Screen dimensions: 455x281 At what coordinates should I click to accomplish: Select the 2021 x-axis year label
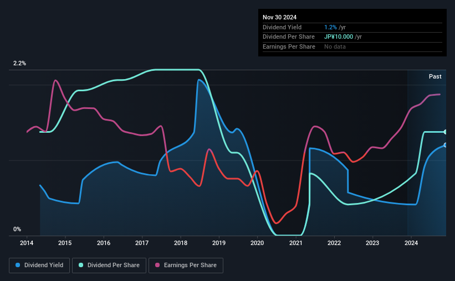pyautogui.click(x=296, y=243)
